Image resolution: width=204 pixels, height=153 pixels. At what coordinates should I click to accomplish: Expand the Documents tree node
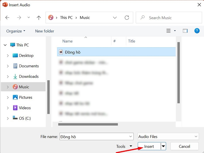point(8,66)
